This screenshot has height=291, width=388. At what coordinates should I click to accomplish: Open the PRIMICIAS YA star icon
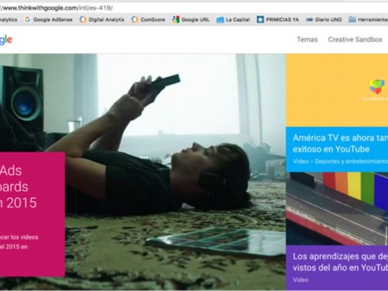click(260, 19)
